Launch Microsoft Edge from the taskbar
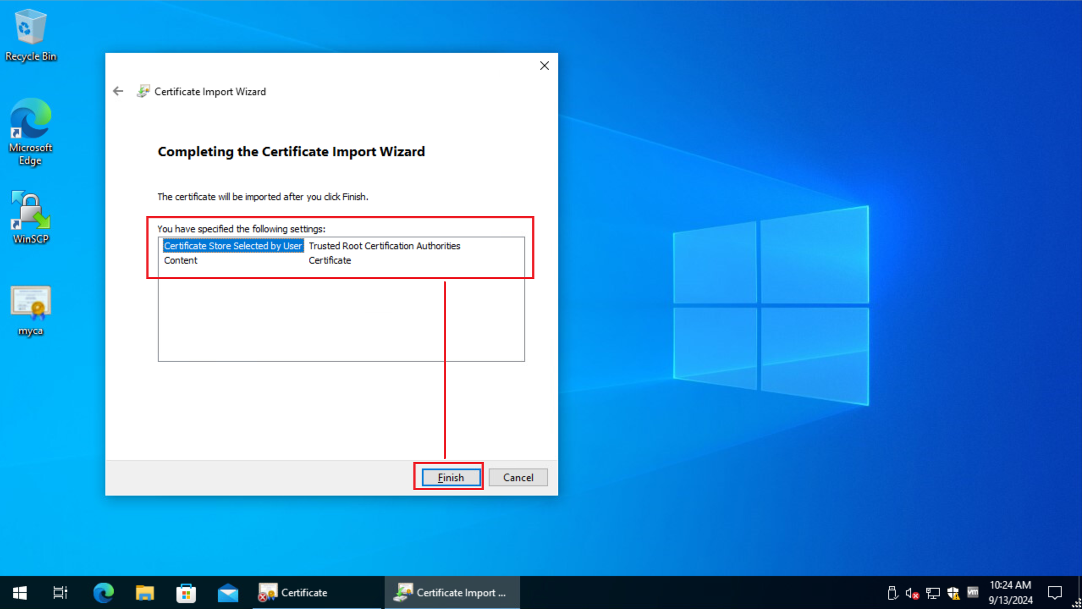The image size is (1082, 609). [103, 592]
